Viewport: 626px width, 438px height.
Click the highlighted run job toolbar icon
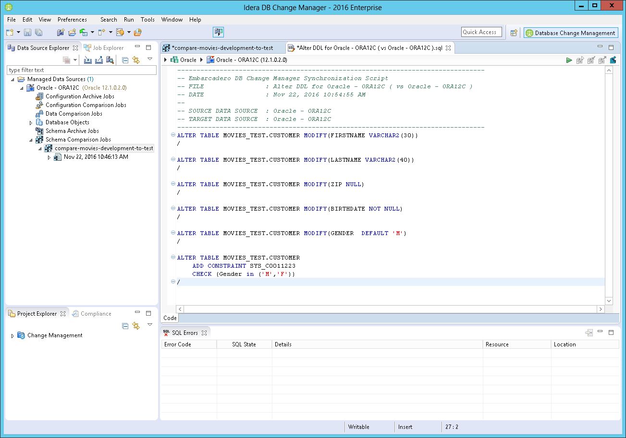219,32
